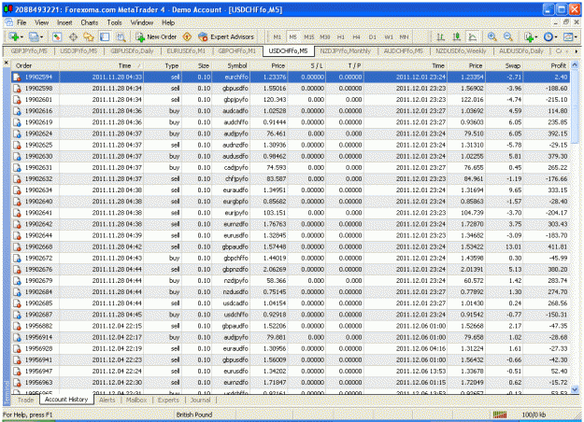
Task: Select order 19902616 audcadfo row
Action: tap(291, 111)
